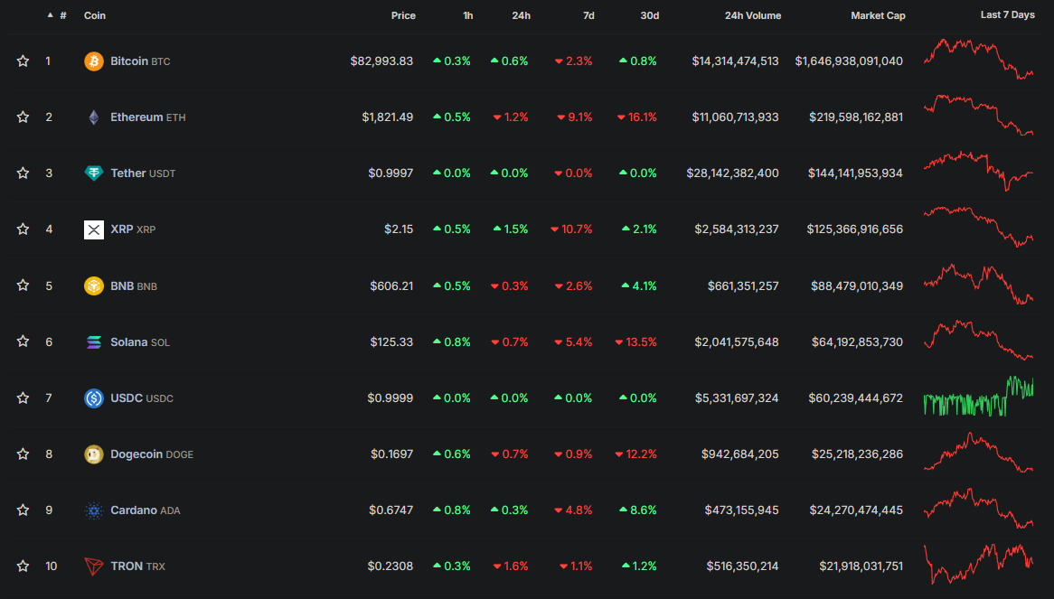Open the Solana SOL coin link
This screenshot has width=1054, height=599.
(x=140, y=342)
